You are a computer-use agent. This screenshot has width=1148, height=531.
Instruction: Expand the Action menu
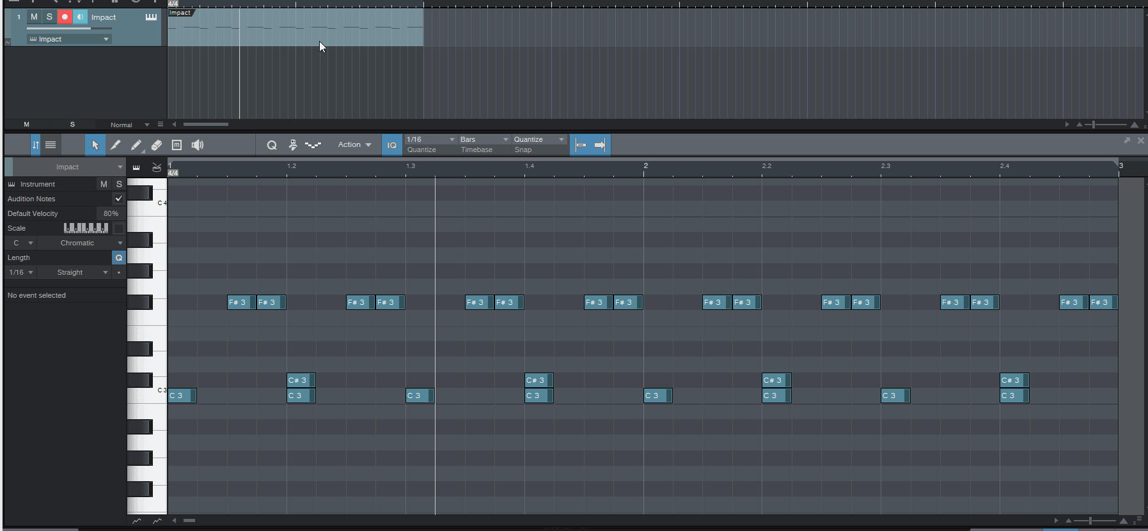[x=354, y=145]
